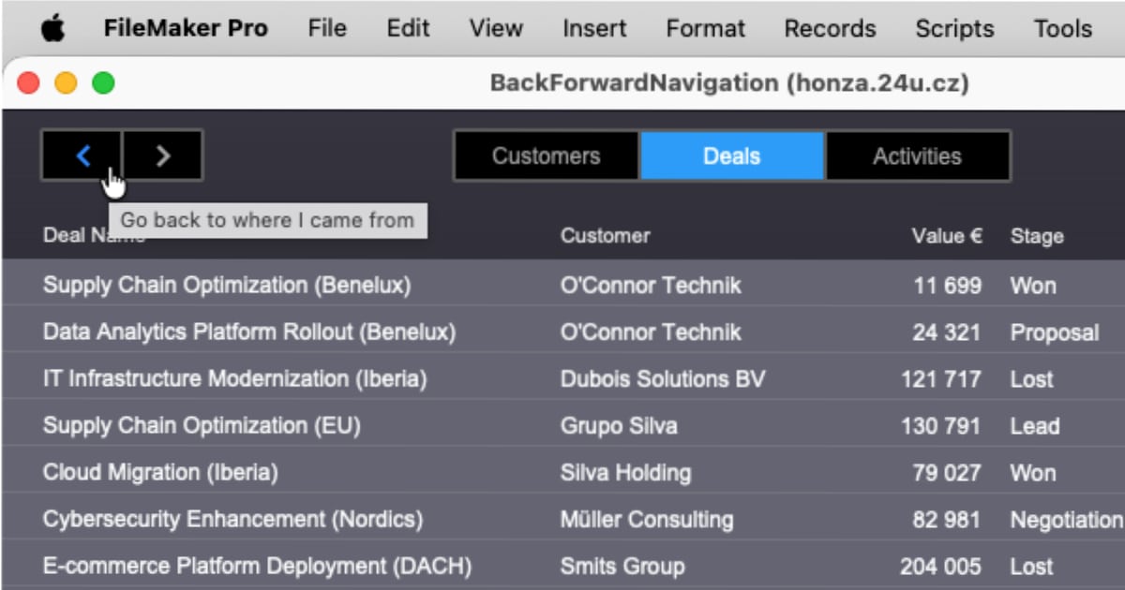Viewport: 1125px width, 590px height.
Task: Click the value 11 699
Action: [948, 286]
